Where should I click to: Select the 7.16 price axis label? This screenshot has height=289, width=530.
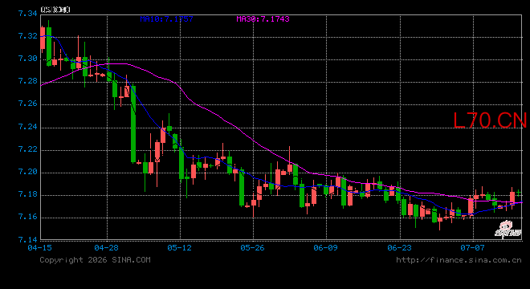28,217
